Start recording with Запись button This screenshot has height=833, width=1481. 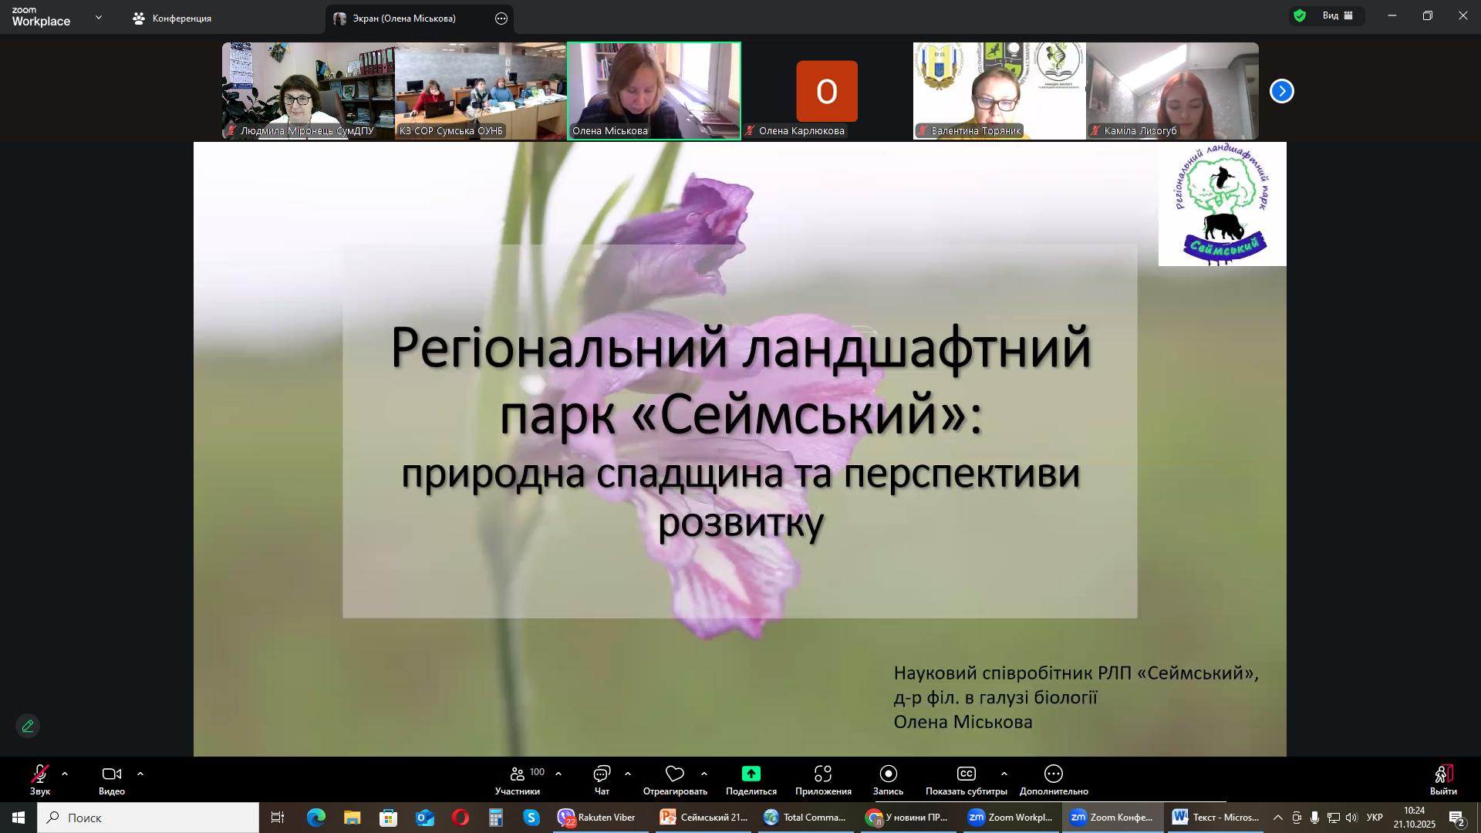(x=888, y=774)
